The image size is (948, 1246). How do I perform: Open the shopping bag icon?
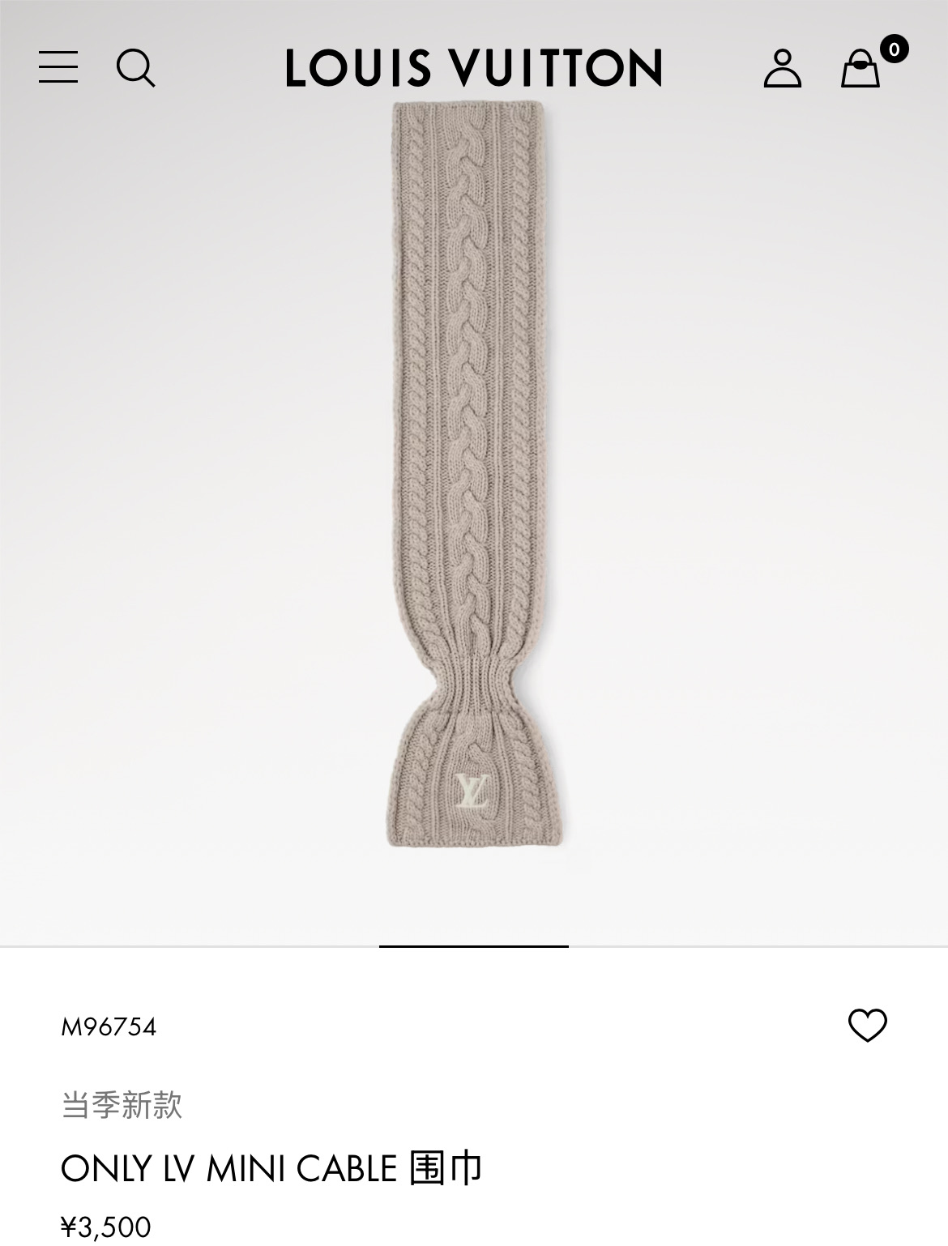(x=860, y=68)
